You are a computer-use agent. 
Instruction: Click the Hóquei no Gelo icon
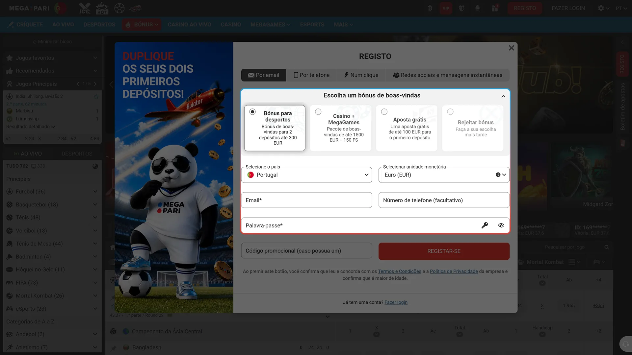[10, 270]
